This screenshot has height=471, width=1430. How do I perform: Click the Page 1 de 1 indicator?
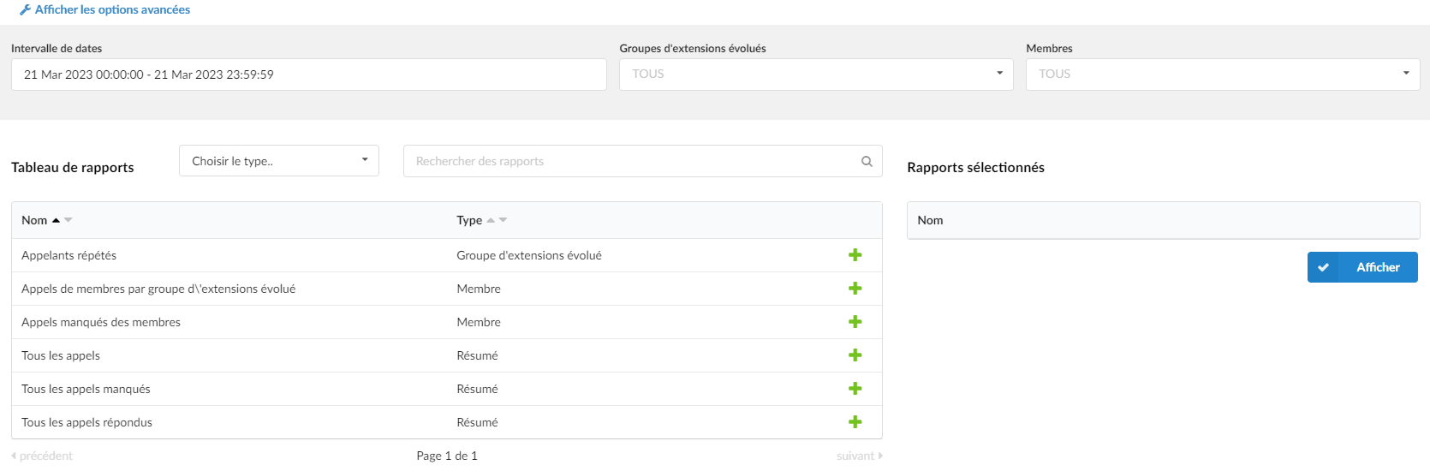[x=447, y=456]
